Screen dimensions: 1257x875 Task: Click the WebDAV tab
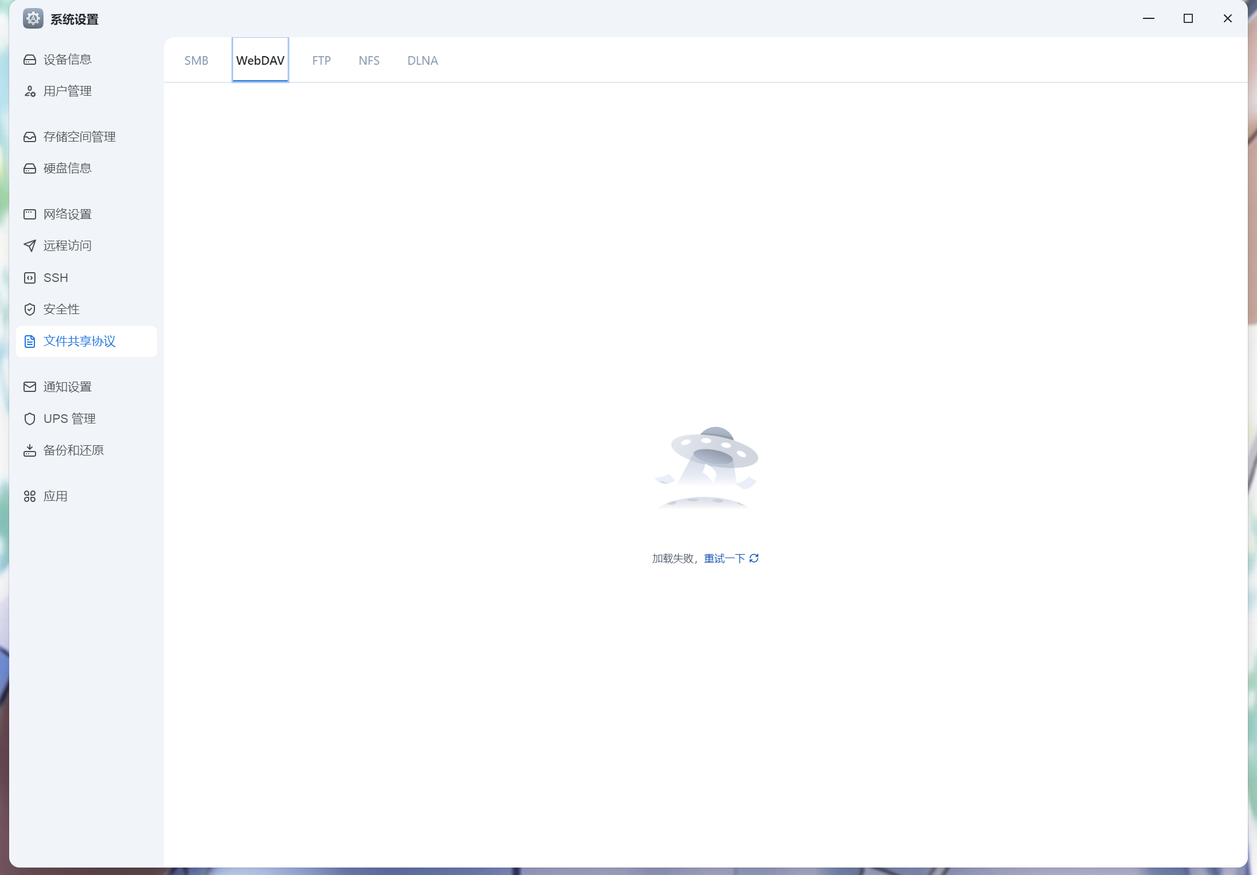click(260, 61)
